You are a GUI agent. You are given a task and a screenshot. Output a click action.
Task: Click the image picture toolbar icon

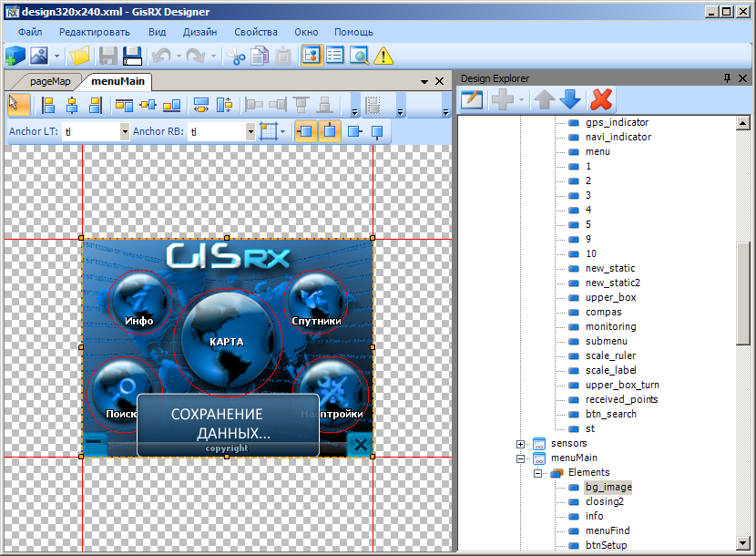pos(39,56)
